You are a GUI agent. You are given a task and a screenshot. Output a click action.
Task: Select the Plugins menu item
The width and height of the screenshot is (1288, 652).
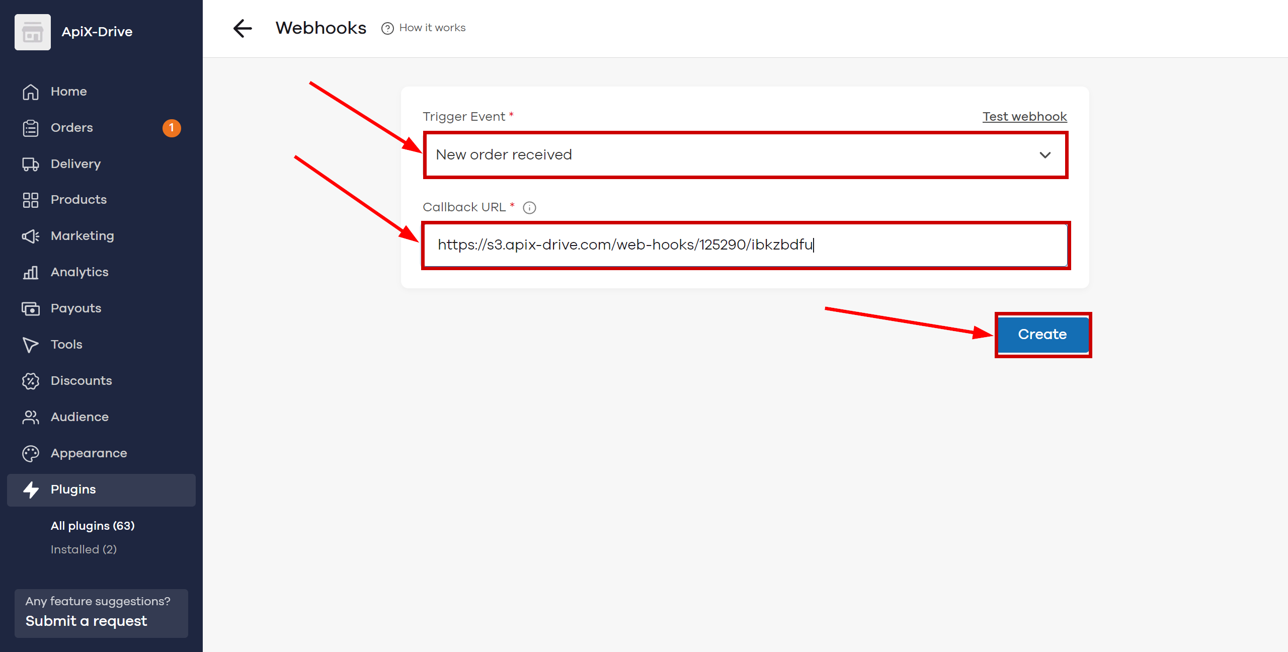101,490
